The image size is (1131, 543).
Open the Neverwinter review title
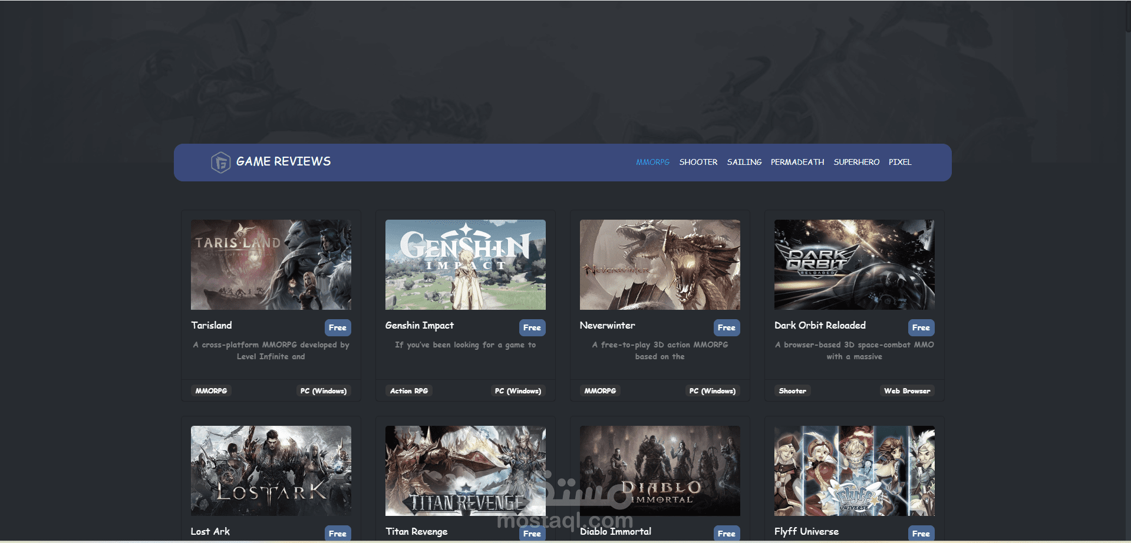point(606,325)
